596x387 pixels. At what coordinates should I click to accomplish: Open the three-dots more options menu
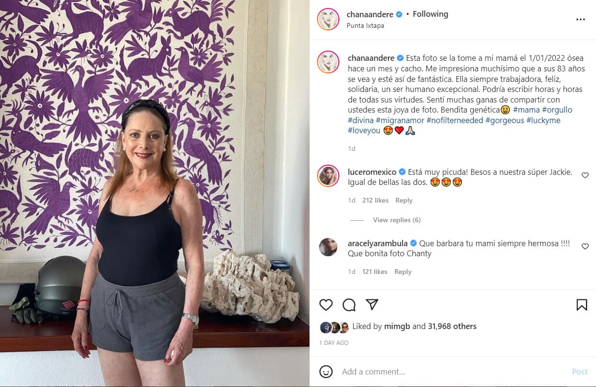click(581, 20)
